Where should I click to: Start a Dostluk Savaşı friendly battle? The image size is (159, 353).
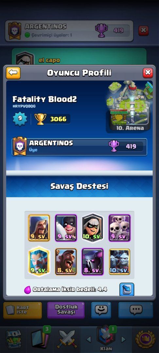[66, 310]
